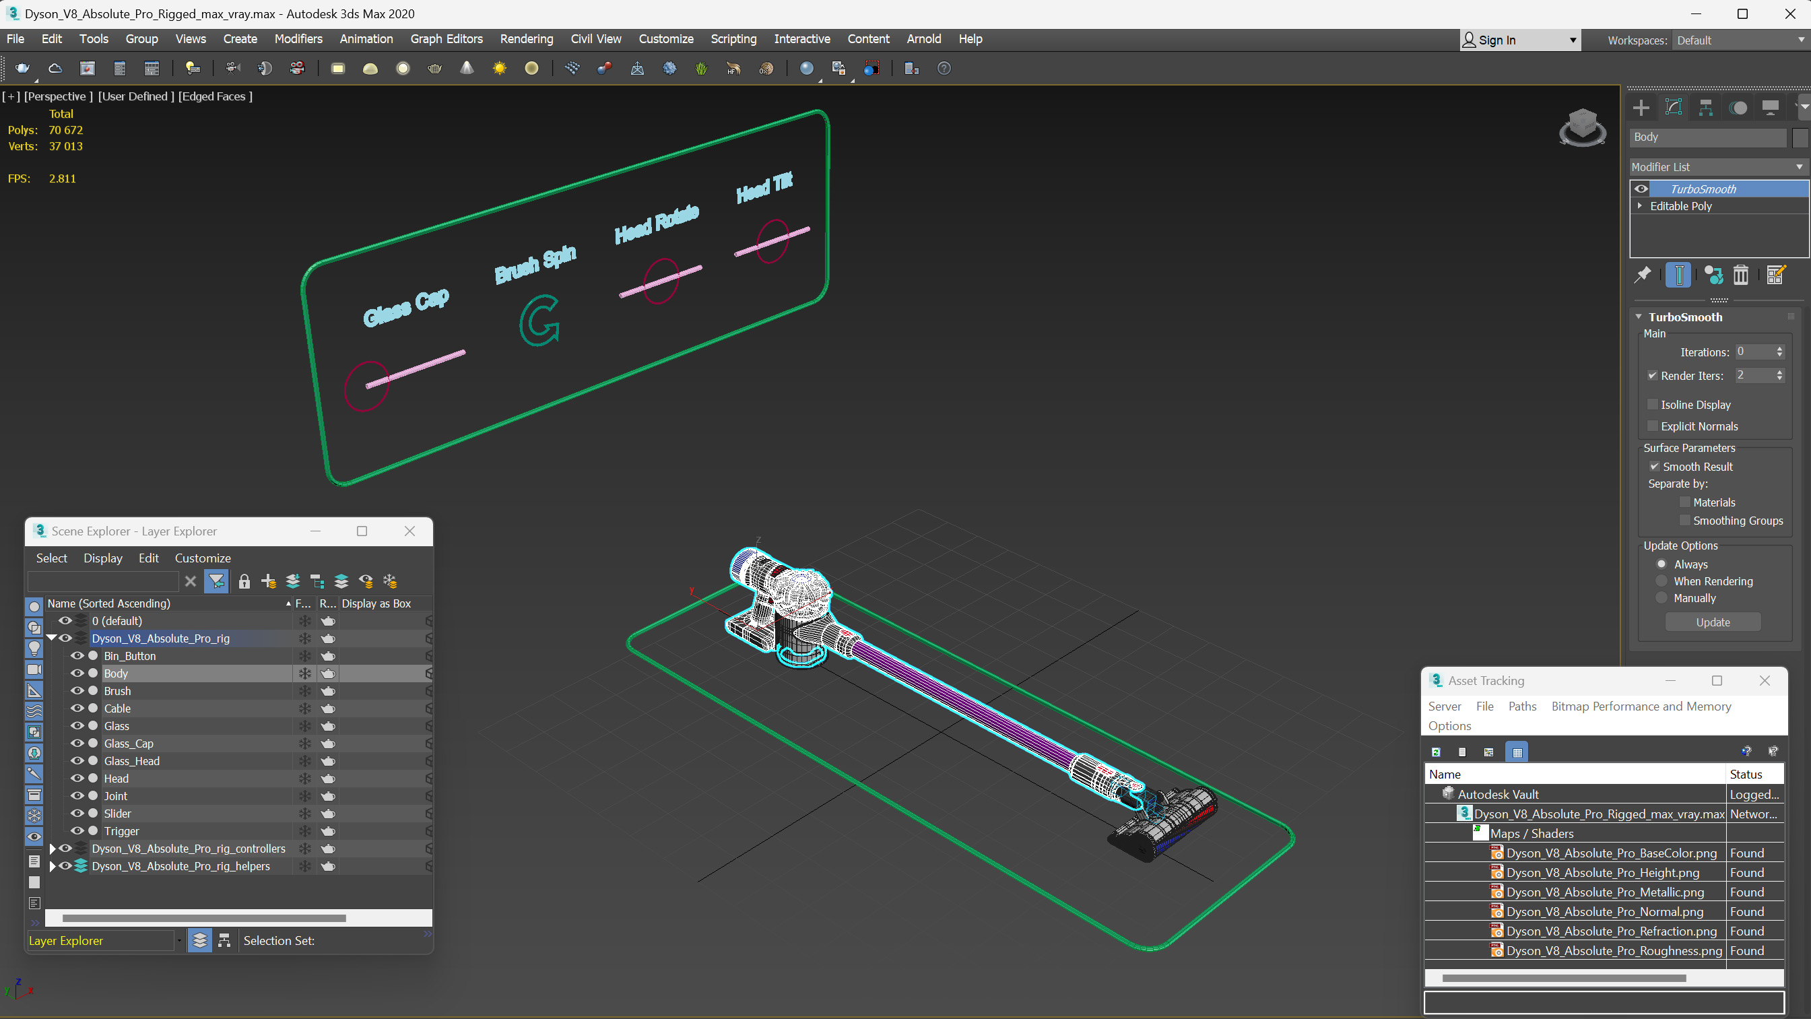
Task: Open the Rendered Frame Window icon
Action: (x=87, y=68)
